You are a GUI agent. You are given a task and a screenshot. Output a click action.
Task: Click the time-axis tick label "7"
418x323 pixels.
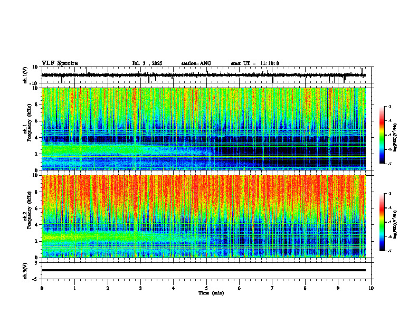pos(272,288)
